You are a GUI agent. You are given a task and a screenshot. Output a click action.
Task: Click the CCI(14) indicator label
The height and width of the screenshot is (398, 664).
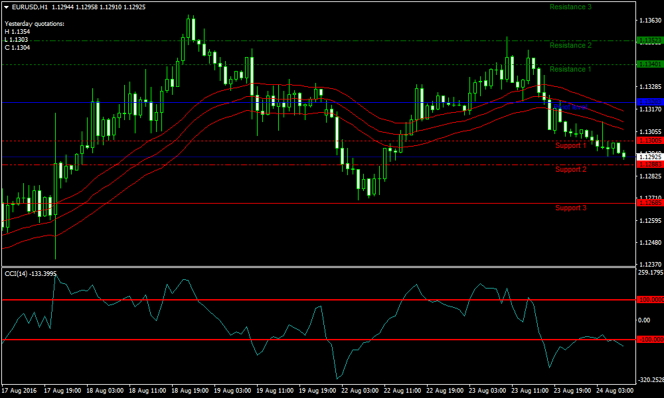pos(30,274)
